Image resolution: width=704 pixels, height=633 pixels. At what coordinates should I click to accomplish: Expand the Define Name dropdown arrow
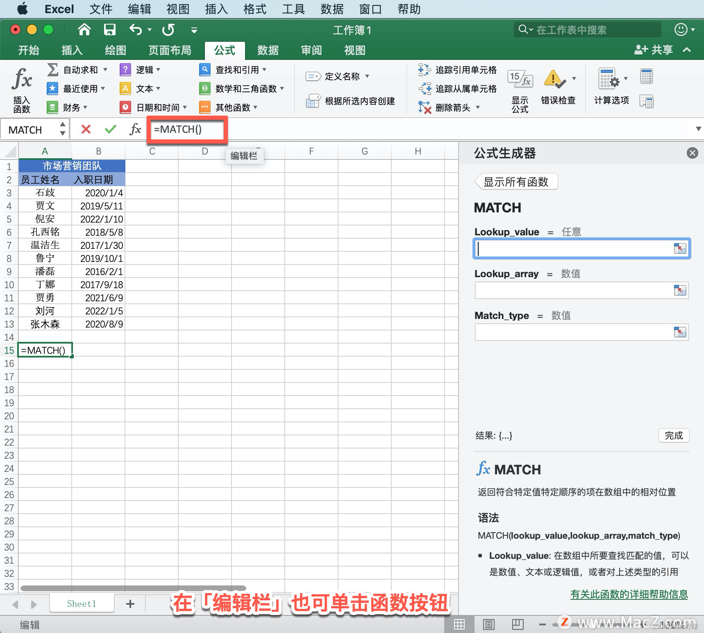point(367,76)
